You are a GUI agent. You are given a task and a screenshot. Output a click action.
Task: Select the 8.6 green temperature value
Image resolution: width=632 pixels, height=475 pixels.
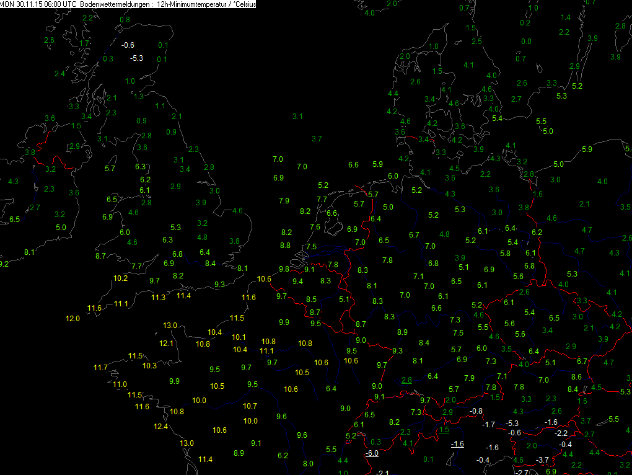click(576, 377)
